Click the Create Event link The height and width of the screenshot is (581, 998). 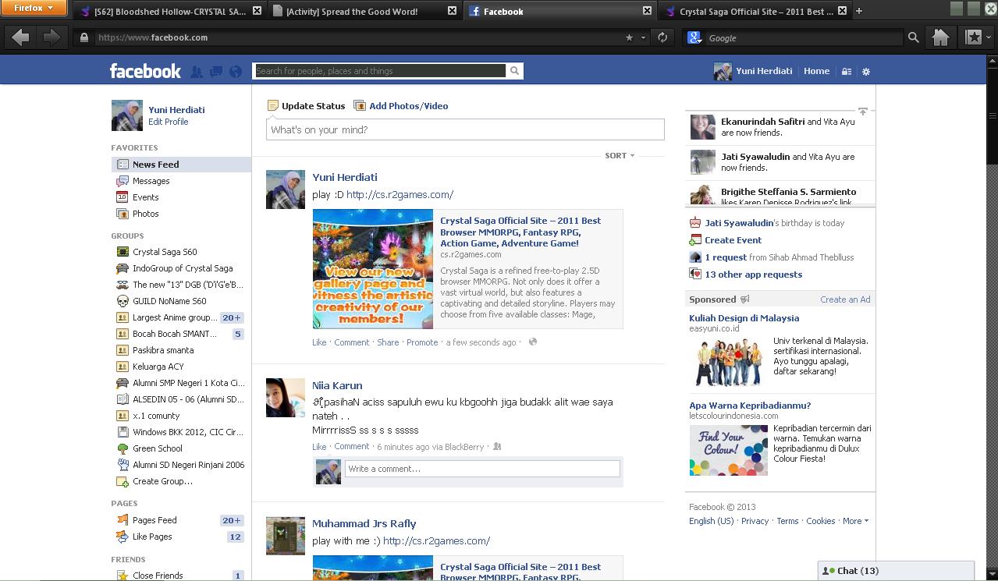[x=733, y=240]
